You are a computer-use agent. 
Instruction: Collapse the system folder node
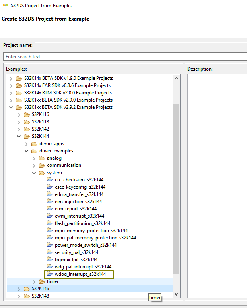click(x=34, y=173)
